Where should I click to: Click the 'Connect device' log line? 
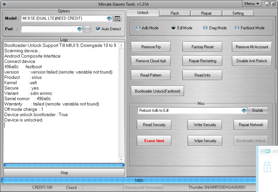pyautogui.click(x=20, y=62)
